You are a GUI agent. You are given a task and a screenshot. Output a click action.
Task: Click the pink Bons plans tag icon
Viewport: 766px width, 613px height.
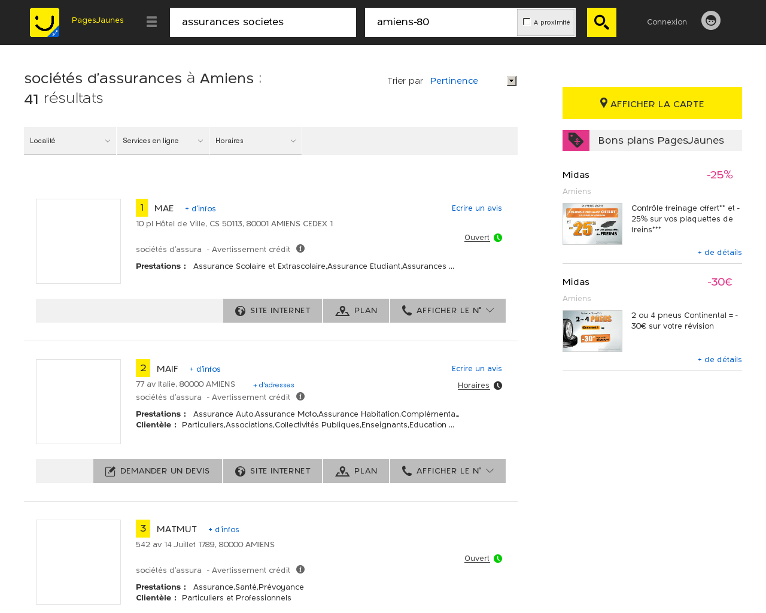[x=576, y=140]
